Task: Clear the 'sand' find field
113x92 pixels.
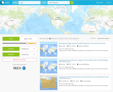Action: (39, 3)
